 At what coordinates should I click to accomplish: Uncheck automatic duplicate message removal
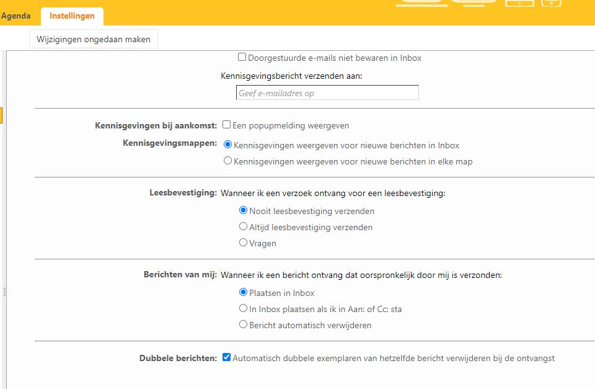(x=227, y=357)
